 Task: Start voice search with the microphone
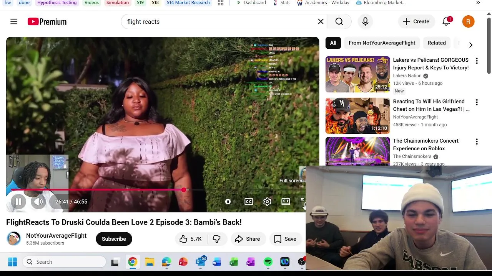coord(365,22)
